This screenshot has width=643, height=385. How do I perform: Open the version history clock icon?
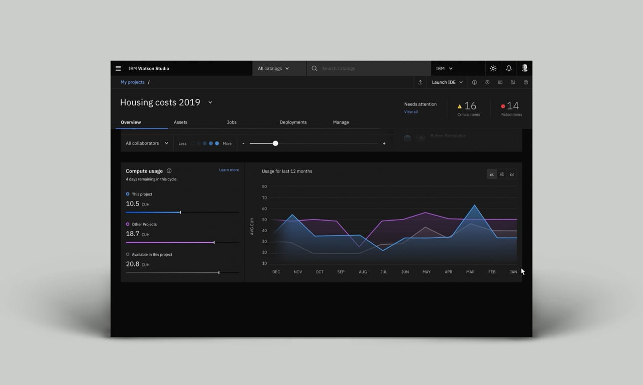[487, 83]
